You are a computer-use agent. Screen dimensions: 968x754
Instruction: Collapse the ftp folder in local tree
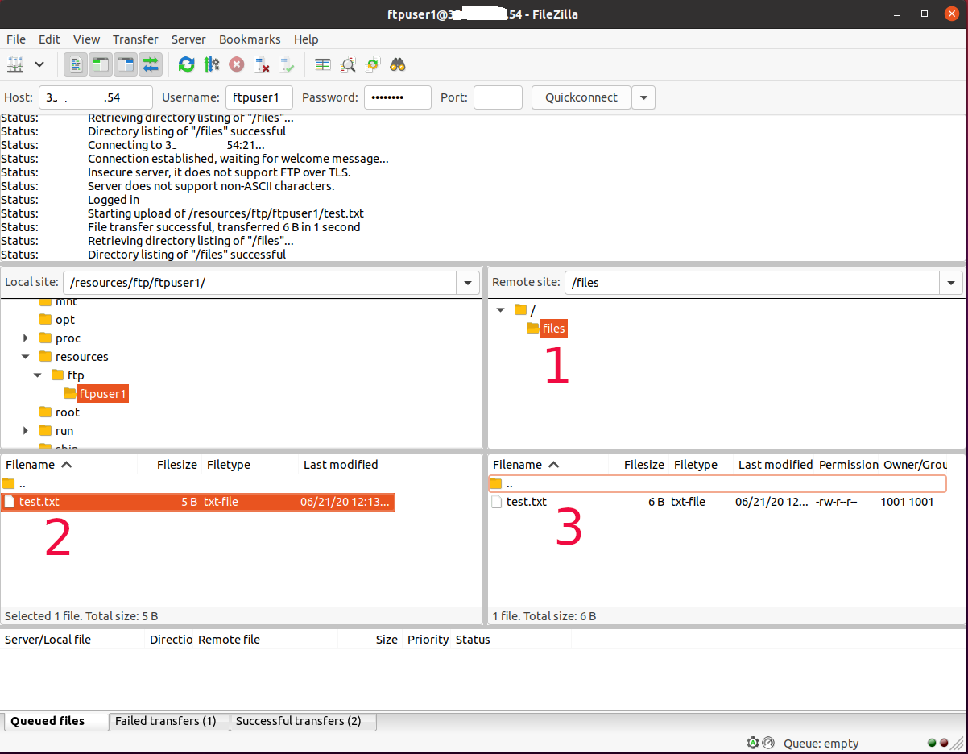click(x=38, y=375)
